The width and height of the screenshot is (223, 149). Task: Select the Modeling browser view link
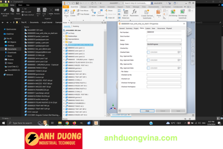coord(76,26)
